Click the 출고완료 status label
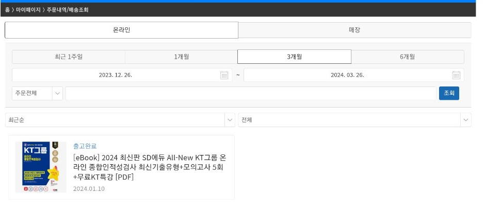 tap(85, 146)
